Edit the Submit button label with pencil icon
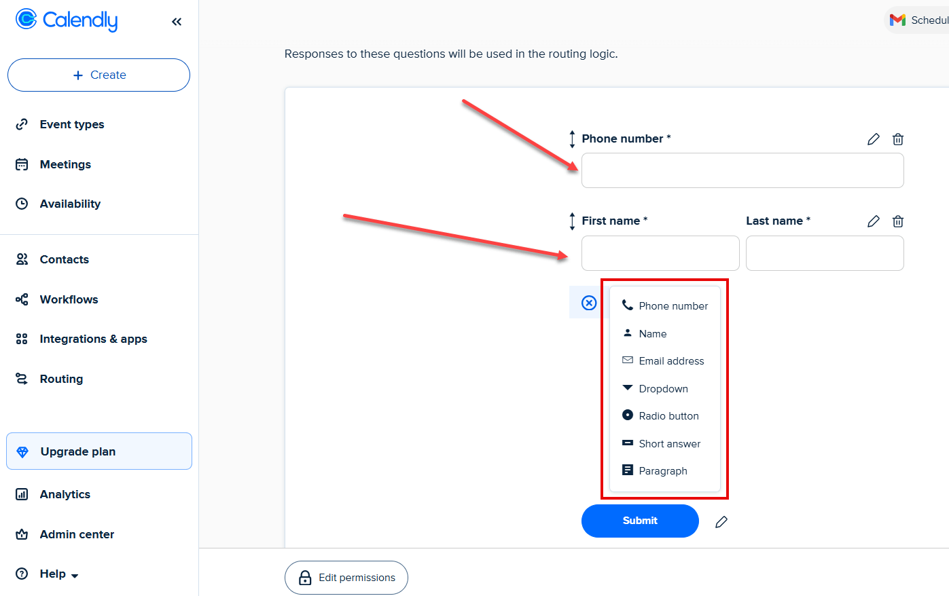Image resolution: width=949 pixels, height=596 pixels. [721, 521]
